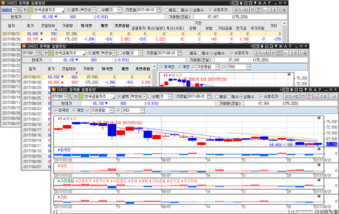Expand 기관종합 dropdown in frontmost window
Image resolution: width=339 pixels, height=214 pixels.
pyautogui.click(x=111, y=110)
